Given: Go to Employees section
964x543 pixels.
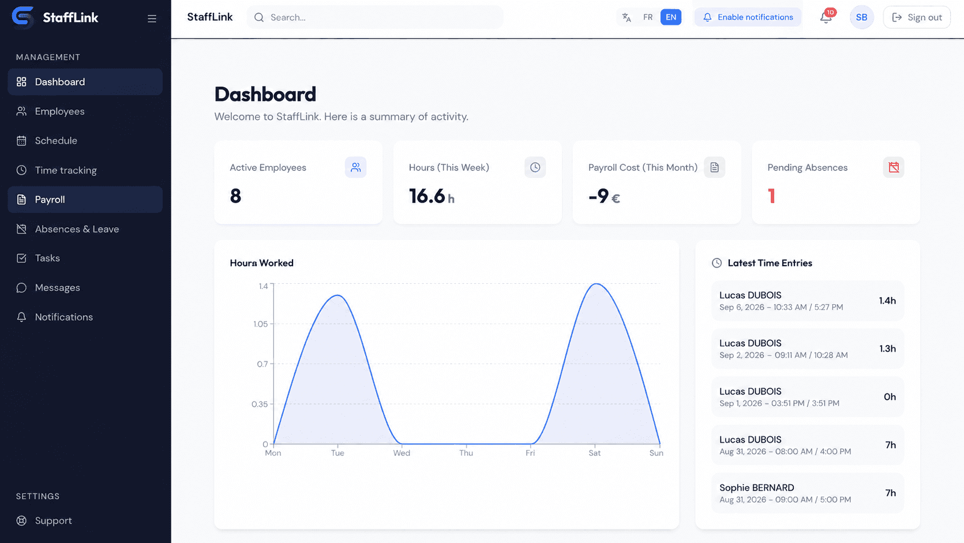Looking at the screenshot, I should [85, 111].
